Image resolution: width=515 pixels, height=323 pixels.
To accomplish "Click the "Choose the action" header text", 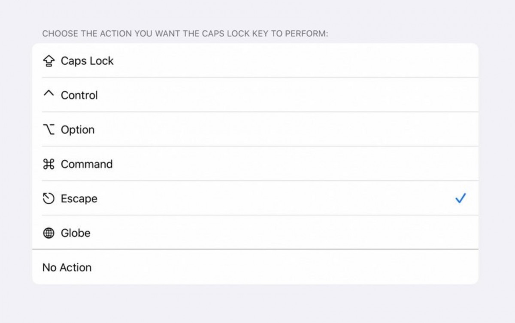I will 185,33.
